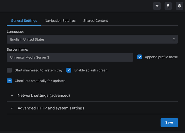Switch to General Settings tab

(x=24, y=21)
